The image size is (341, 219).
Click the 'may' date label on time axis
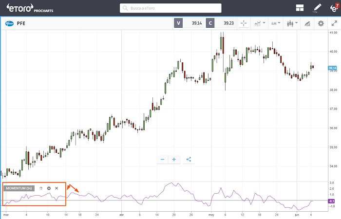pos(211,215)
